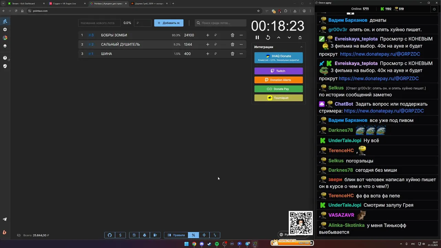Image resolution: width=441 pixels, height=248 pixels.
Task: Toggle the compact split view button
Action: (204, 235)
